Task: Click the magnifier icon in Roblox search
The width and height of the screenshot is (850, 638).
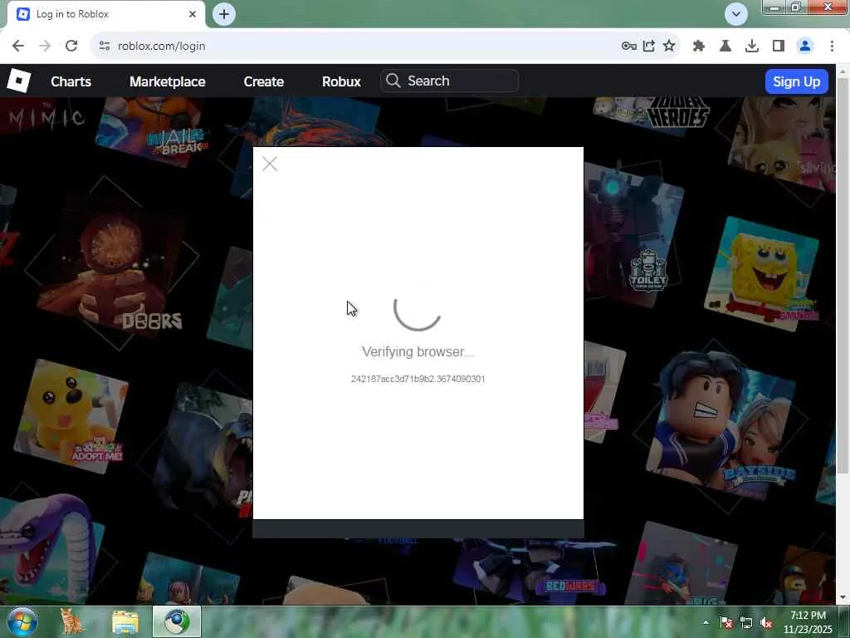Action: pos(393,81)
